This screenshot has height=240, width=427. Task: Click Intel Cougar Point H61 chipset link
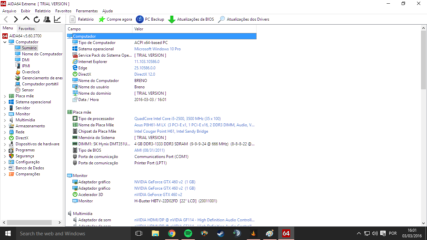point(171,131)
